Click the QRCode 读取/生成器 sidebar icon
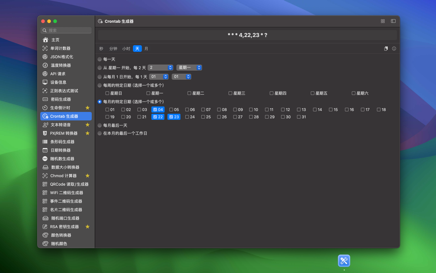Viewport: 436px width, 273px height. point(45,184)
